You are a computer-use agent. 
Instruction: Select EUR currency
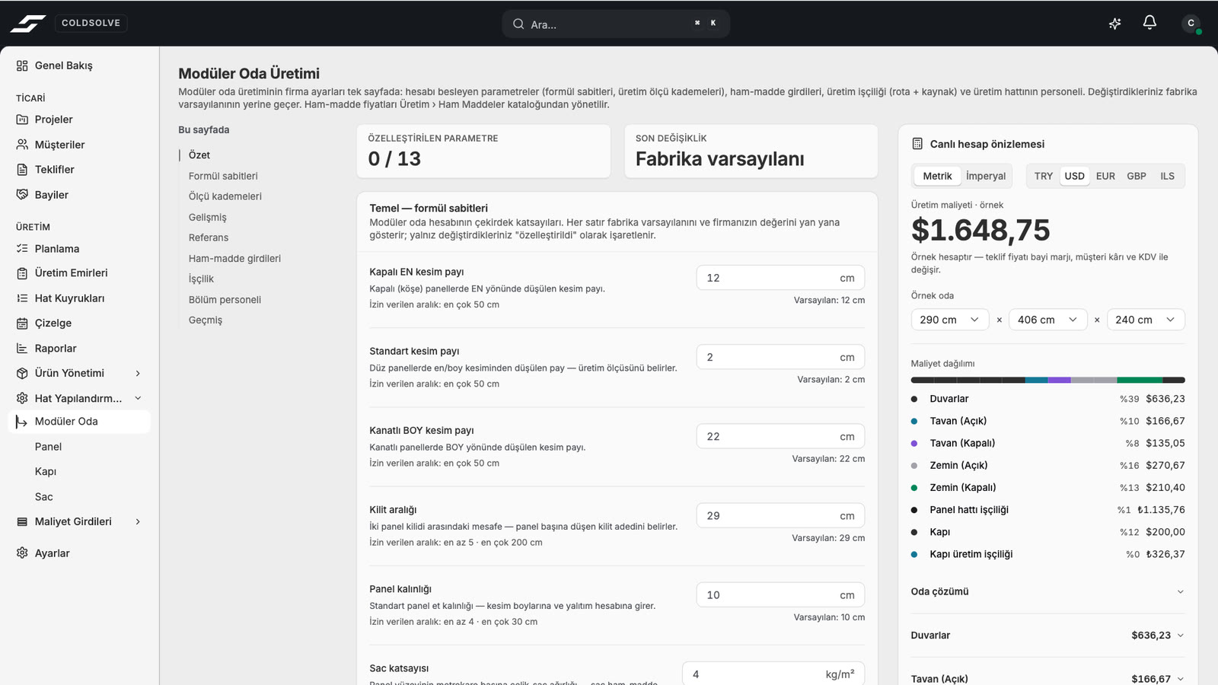(x=1105, y=176)
